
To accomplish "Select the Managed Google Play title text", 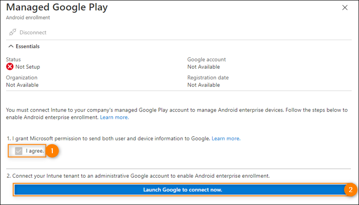I will click(57, 7).
